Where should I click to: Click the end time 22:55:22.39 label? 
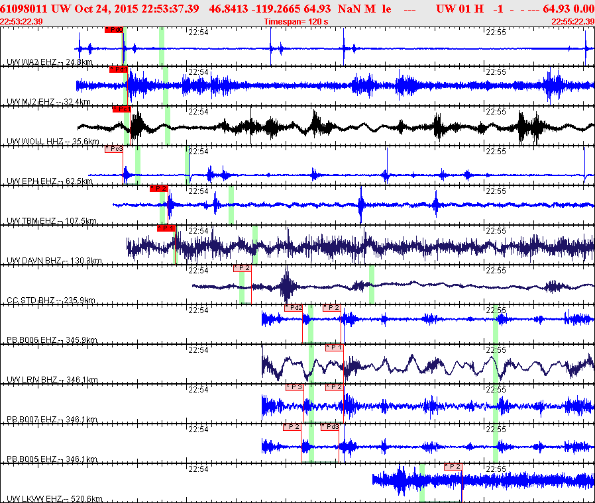point(572,21)
